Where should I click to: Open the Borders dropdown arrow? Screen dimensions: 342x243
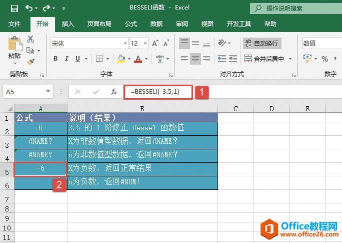click(x=107, y=59)
